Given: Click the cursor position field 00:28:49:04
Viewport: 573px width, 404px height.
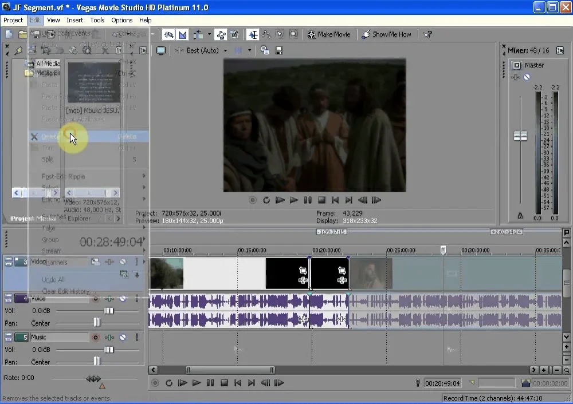Looking at the screenshot, I should (x=442, y=383).
